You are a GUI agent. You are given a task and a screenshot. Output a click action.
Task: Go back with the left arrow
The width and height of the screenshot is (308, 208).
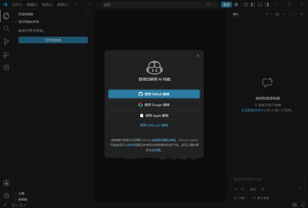90,5
